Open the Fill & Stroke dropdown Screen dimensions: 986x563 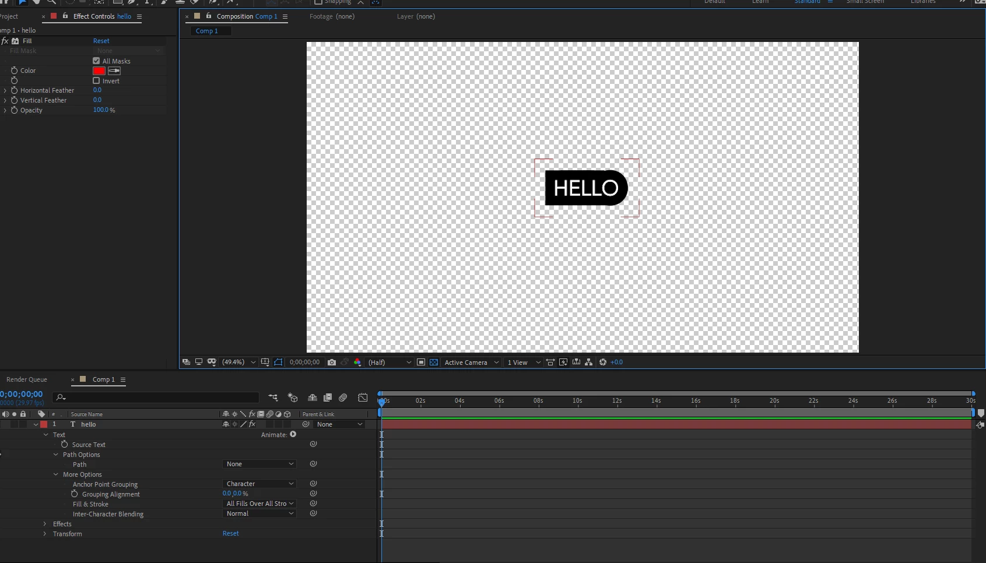(259, 504)
